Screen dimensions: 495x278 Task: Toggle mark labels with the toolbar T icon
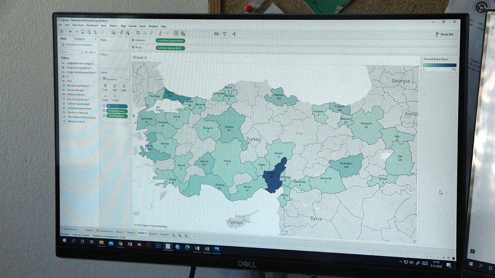click(x=176, y=33)
